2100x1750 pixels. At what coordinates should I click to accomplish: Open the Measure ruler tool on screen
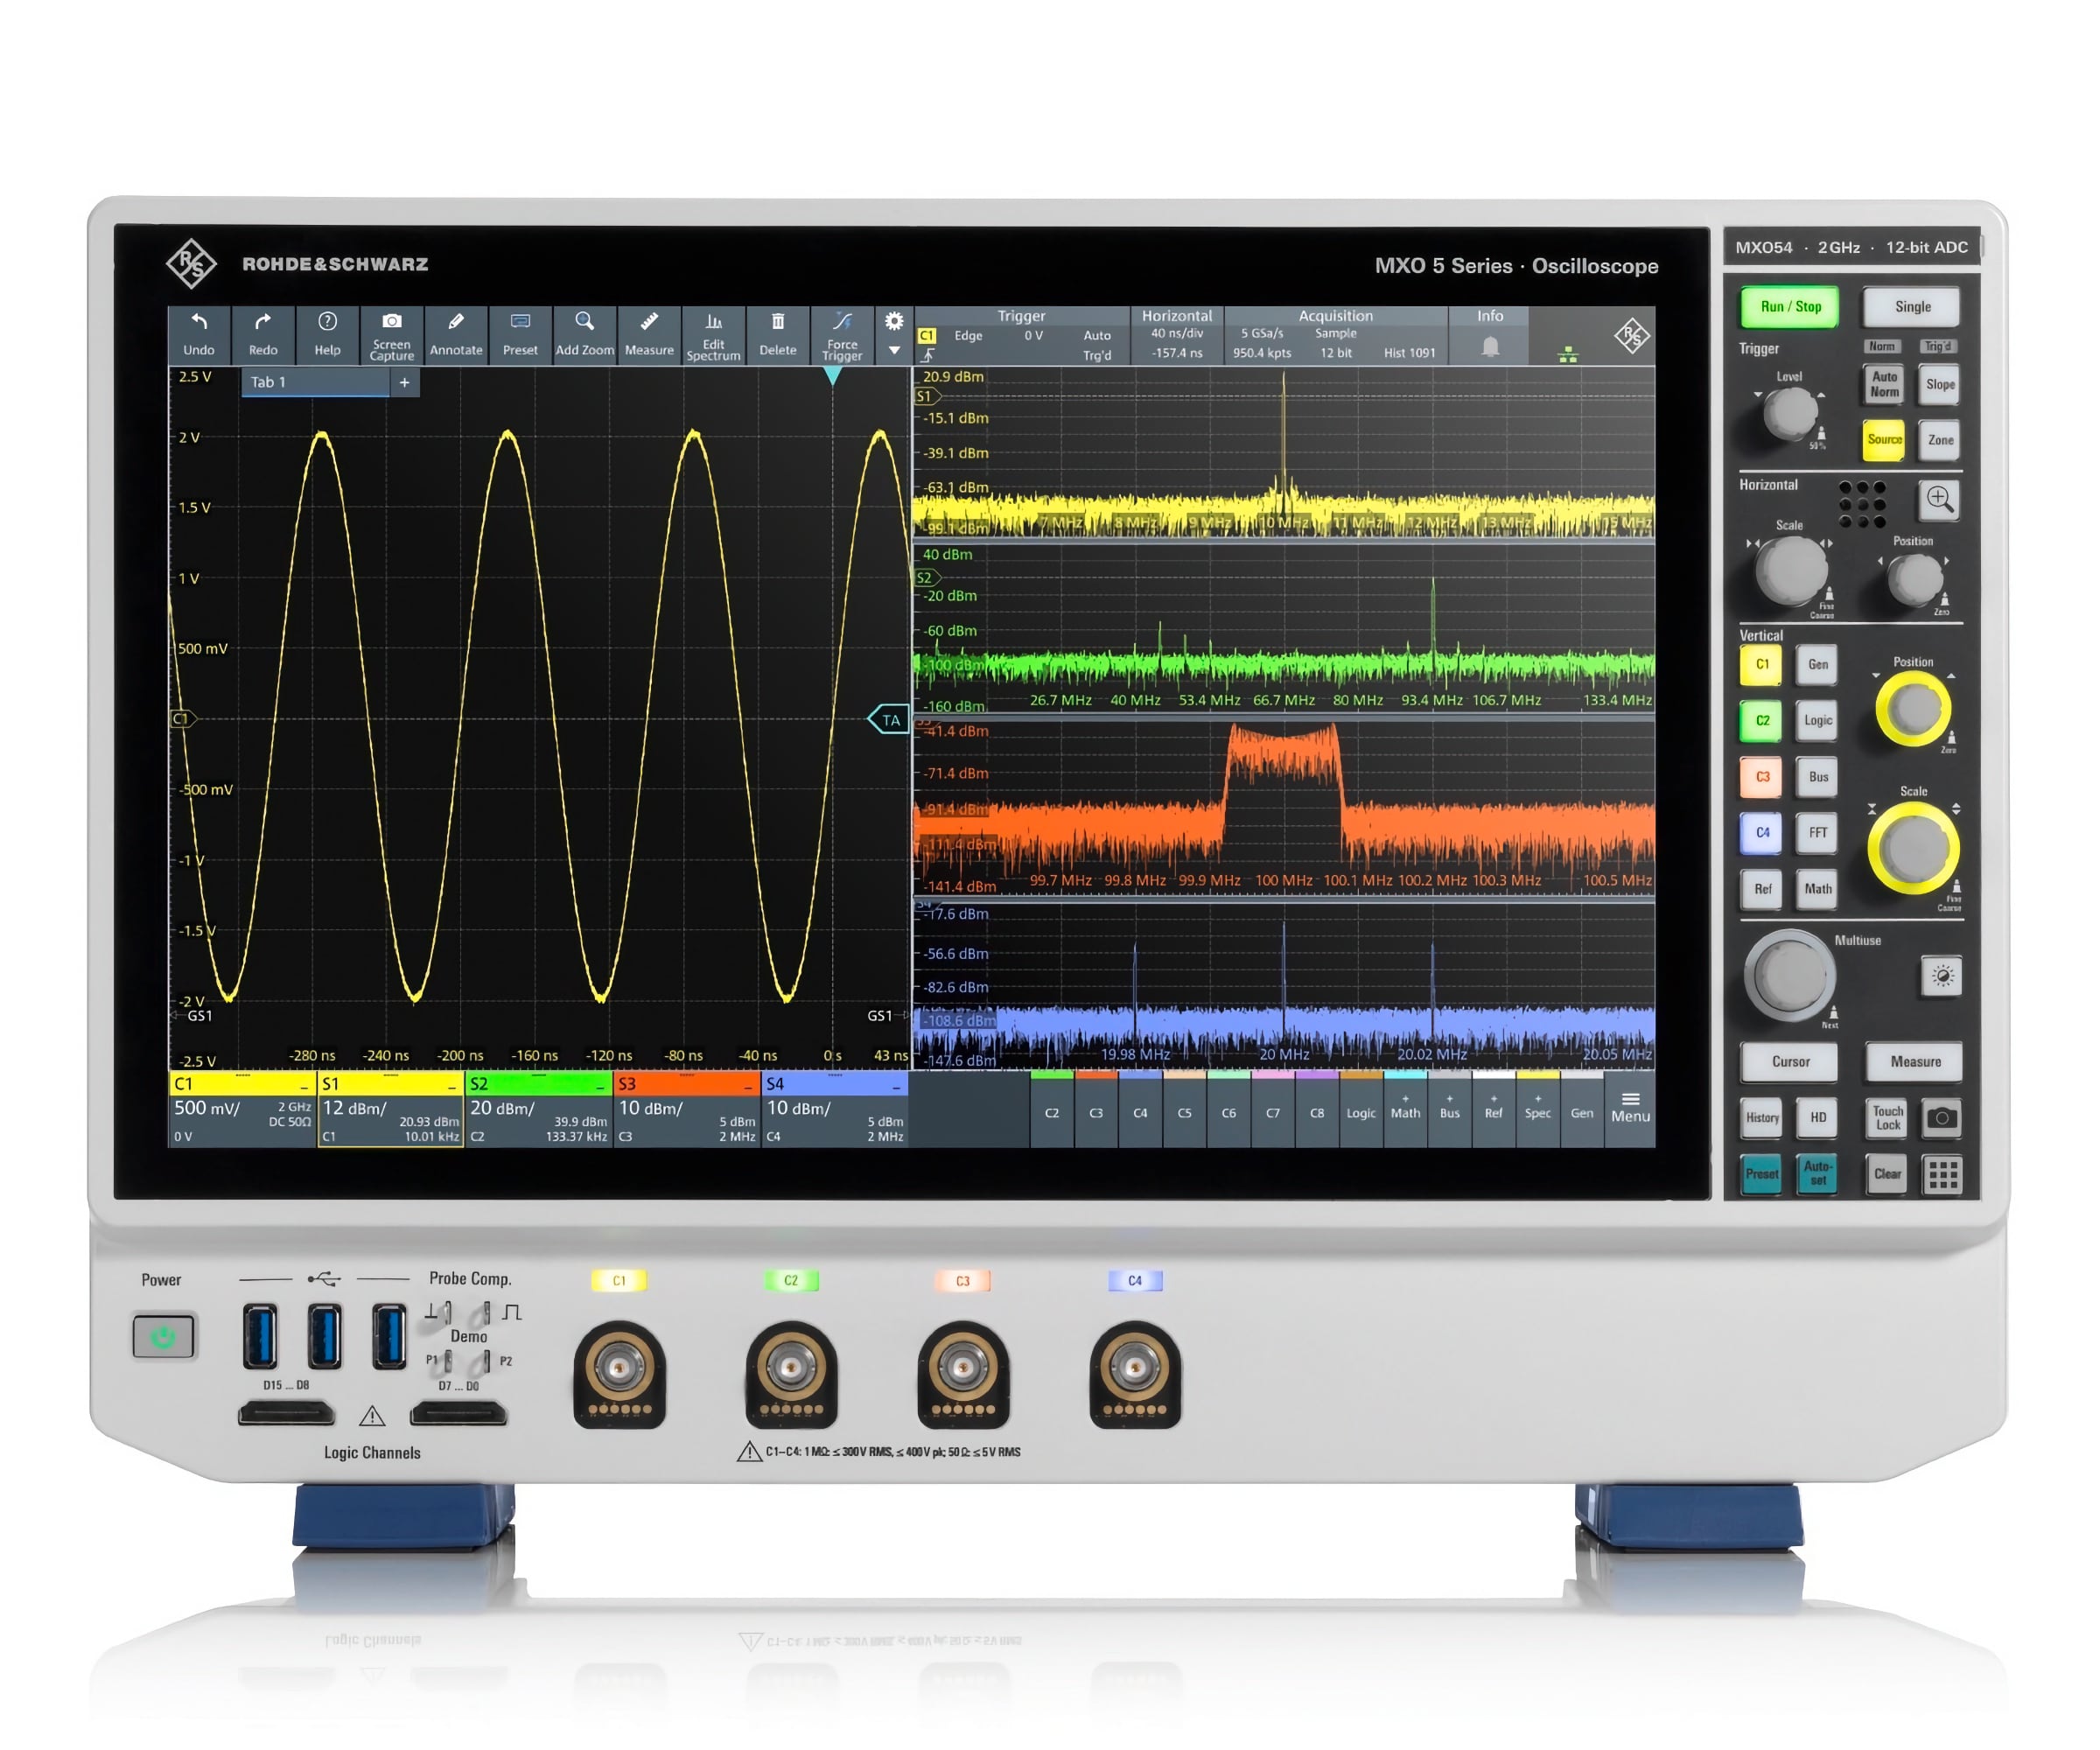[x=649, y=334]
